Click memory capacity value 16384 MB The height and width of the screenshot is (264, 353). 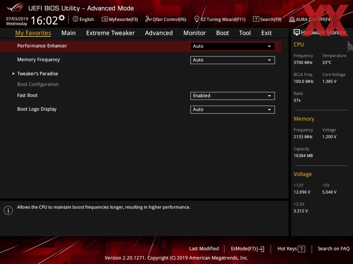(x=303, y=156)
